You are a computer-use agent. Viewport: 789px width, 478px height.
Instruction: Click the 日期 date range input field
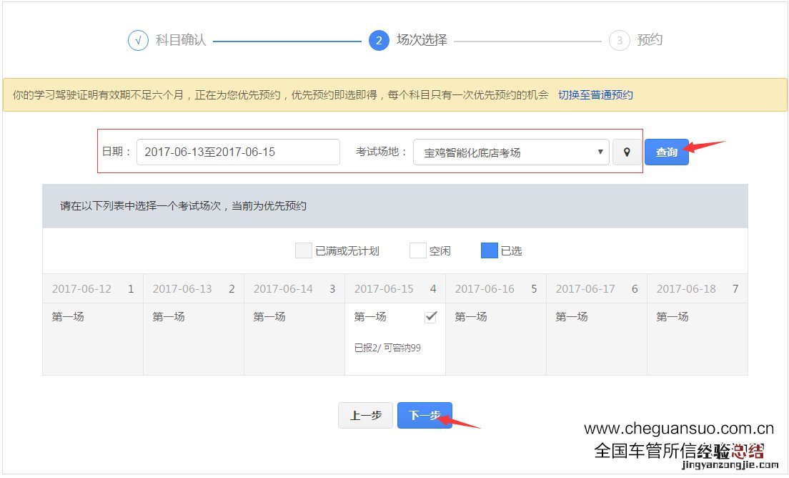coord(238,152)
